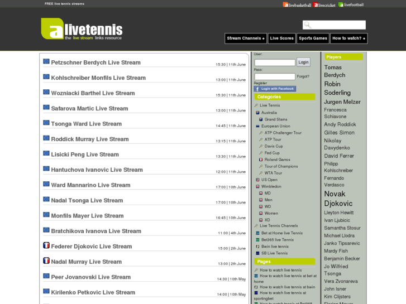The width and height of the screenshot is (406, 304).
Task: Click the French flag beside Federer Djokovic
Action: click(46, 245)
